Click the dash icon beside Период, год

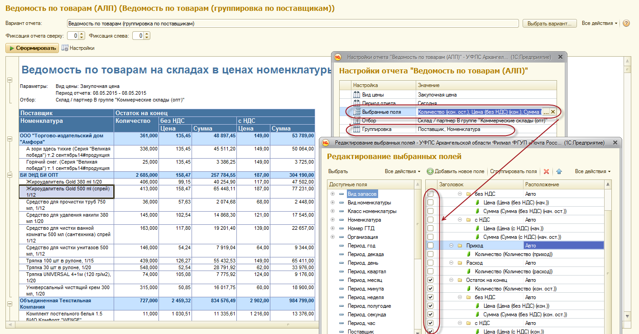click(341, 246)
